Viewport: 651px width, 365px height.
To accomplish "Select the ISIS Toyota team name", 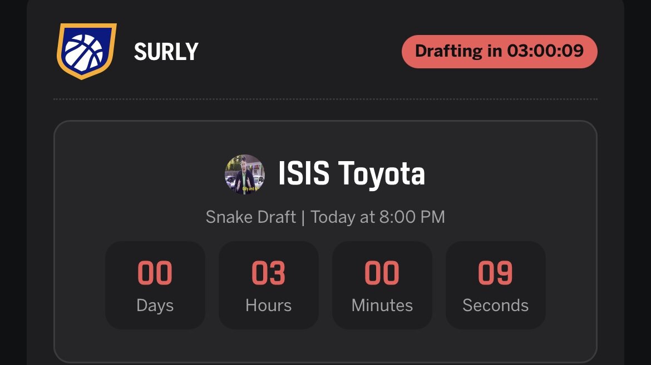I will coord(351,174).
